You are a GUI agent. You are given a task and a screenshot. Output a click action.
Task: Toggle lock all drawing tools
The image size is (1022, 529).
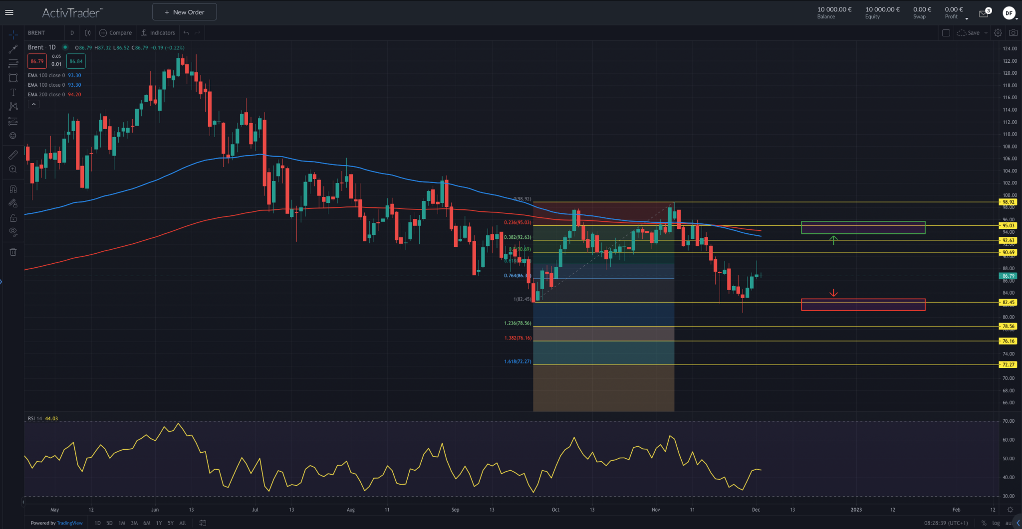pyautogui.click(x=13, y=218)
